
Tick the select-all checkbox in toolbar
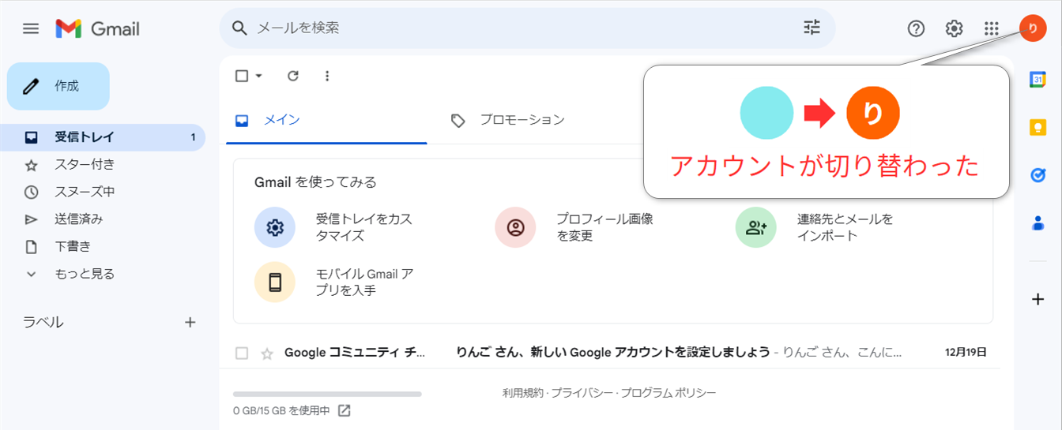click(242, 76)
